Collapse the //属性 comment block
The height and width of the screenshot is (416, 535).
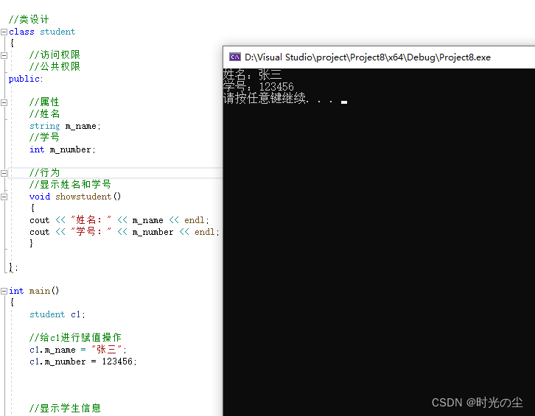tap(4, 102)
